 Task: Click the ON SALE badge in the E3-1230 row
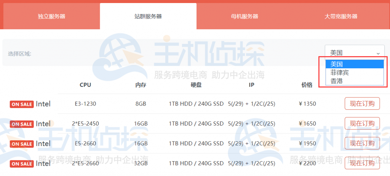click(22, 104)
